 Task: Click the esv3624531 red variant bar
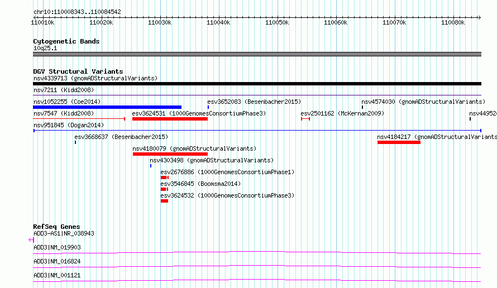pyautogui.click(x=170, y=119)
